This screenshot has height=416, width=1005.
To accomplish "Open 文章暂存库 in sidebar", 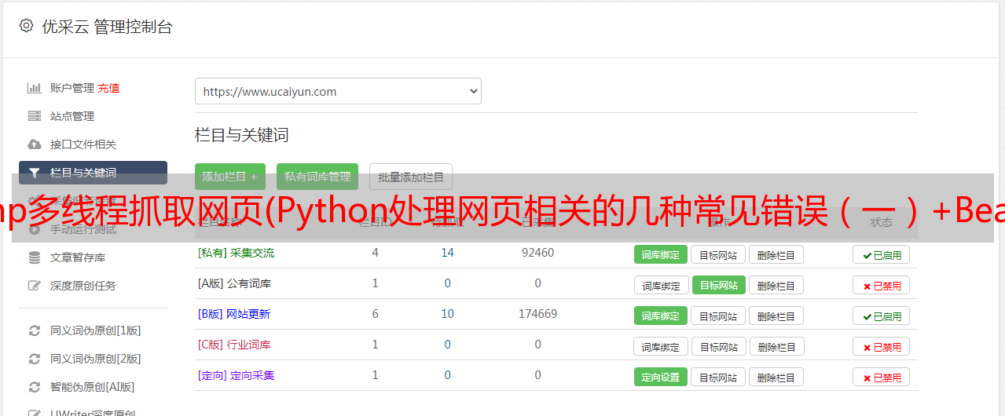I will click(78, 257).
